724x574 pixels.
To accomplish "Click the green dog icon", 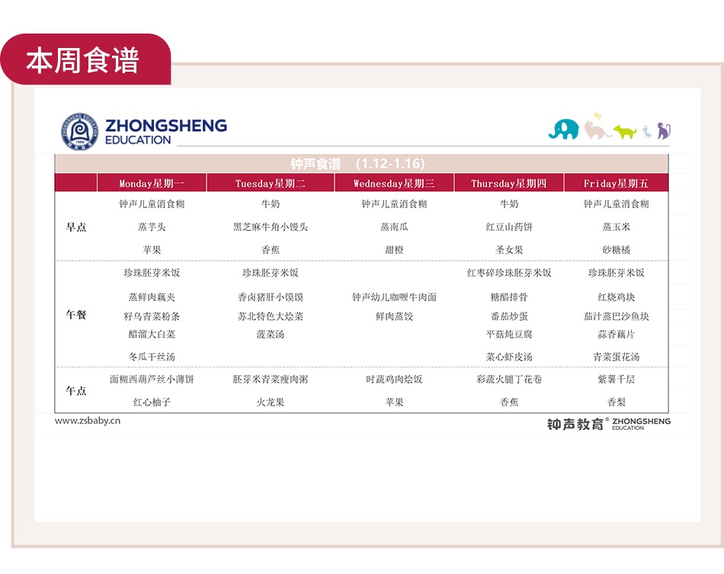I will pos(625,132).
